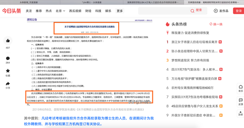Click the 搜索 search button text

199,10
